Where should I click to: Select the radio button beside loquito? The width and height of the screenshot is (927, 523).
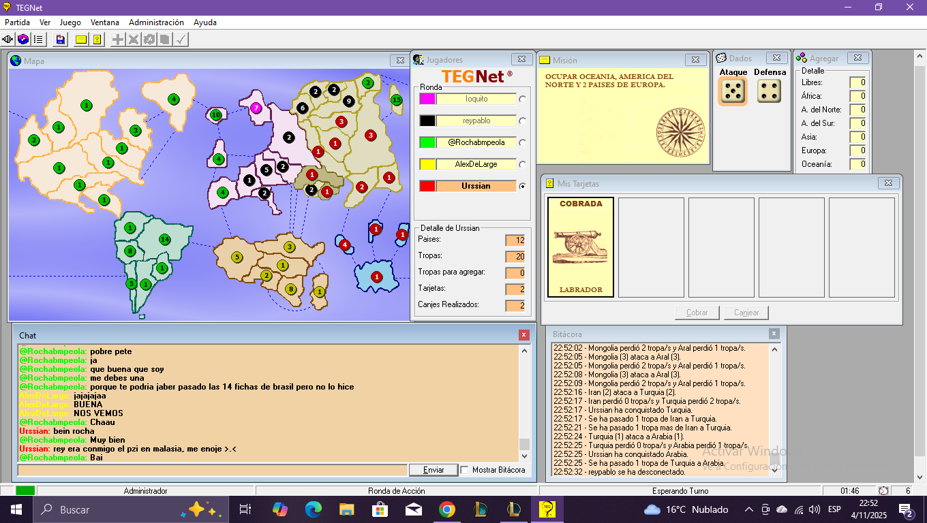pyautogui.click(x=523, y=99)
